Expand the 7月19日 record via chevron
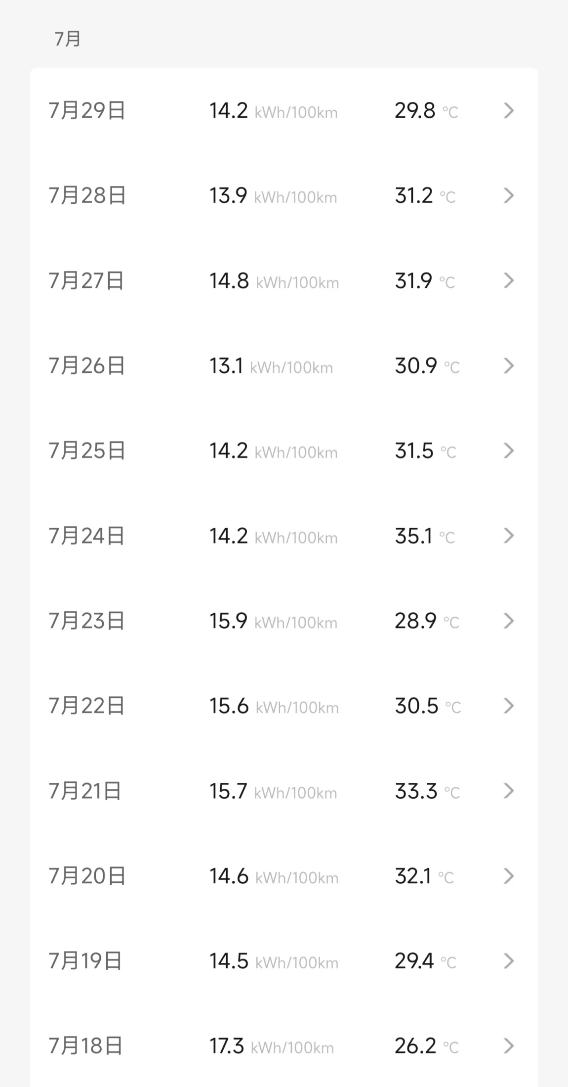 509,961
